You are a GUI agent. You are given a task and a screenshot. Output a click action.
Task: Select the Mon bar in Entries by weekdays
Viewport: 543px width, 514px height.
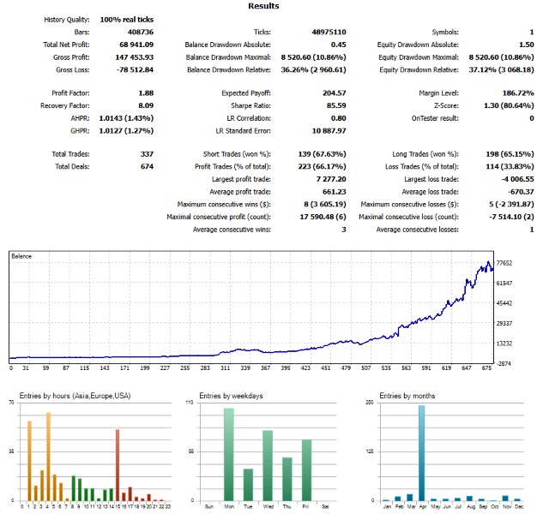[229, 455]
